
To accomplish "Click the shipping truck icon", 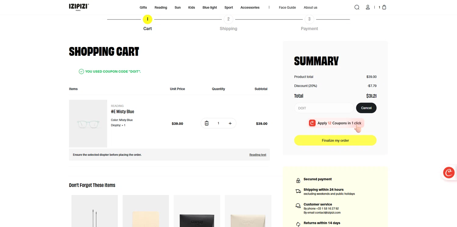I will click(298, 191).
